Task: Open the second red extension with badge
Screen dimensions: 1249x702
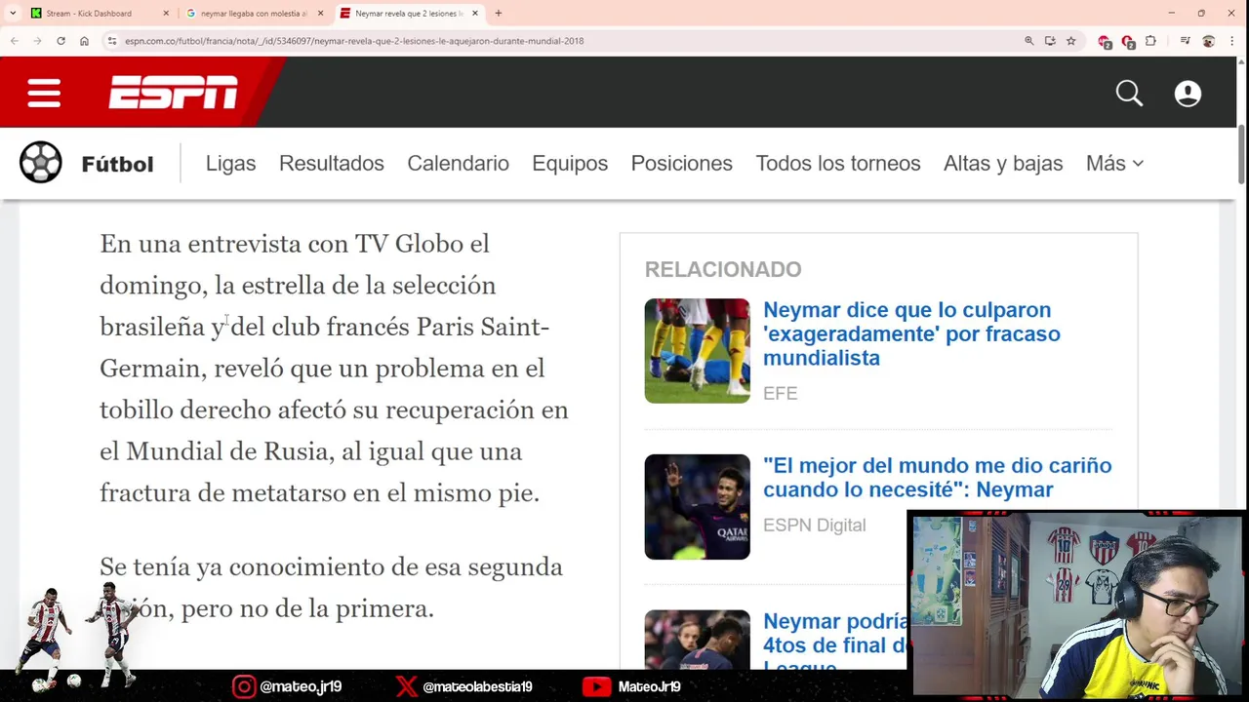Action: click(x=1128, y=42)
